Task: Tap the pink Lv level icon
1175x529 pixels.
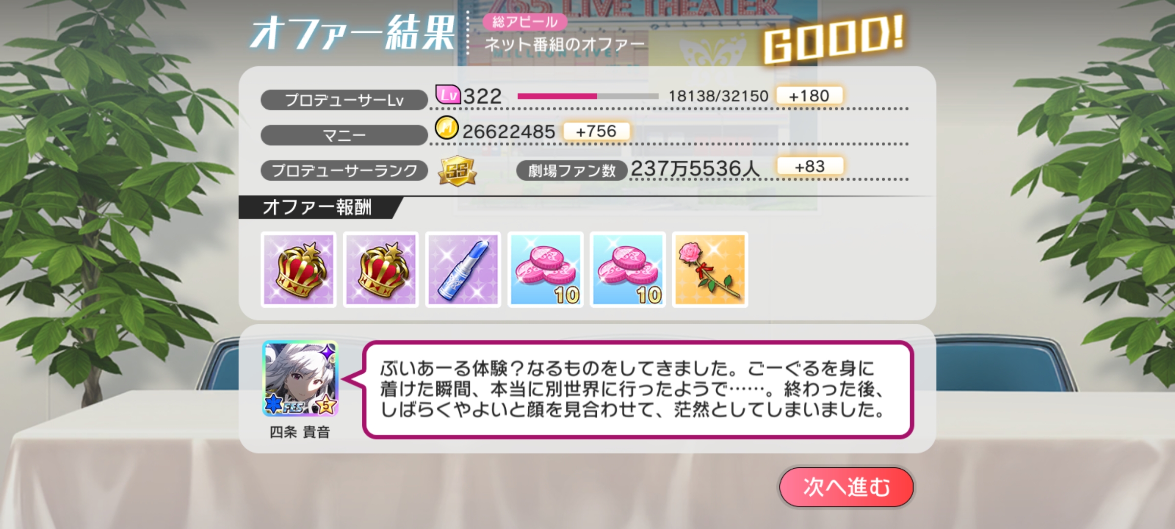Action: click(448, 95)
